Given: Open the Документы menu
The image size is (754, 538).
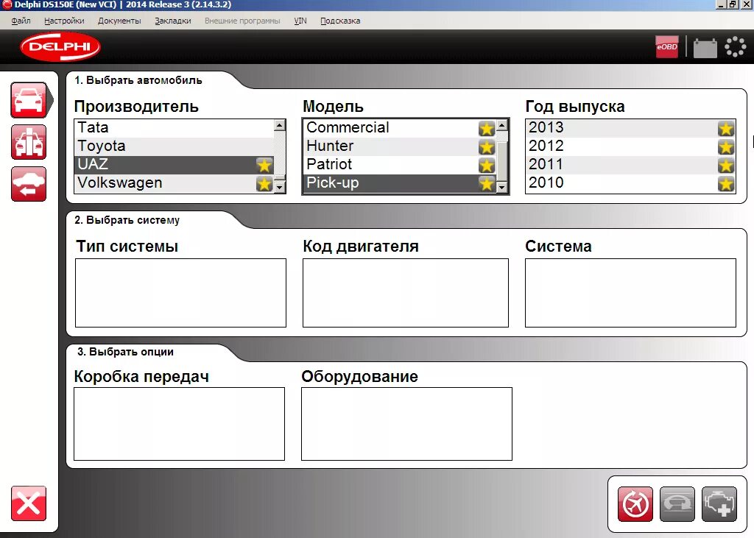Looking at the screenshot, I should click(119, 21).
